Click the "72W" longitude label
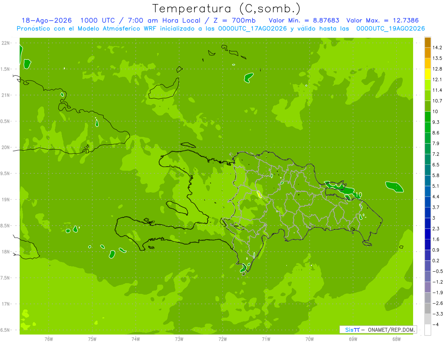This screenshot has width=445, height=344. (222, 339)
